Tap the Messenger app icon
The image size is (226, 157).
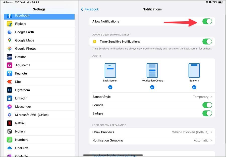click(10, 107)
